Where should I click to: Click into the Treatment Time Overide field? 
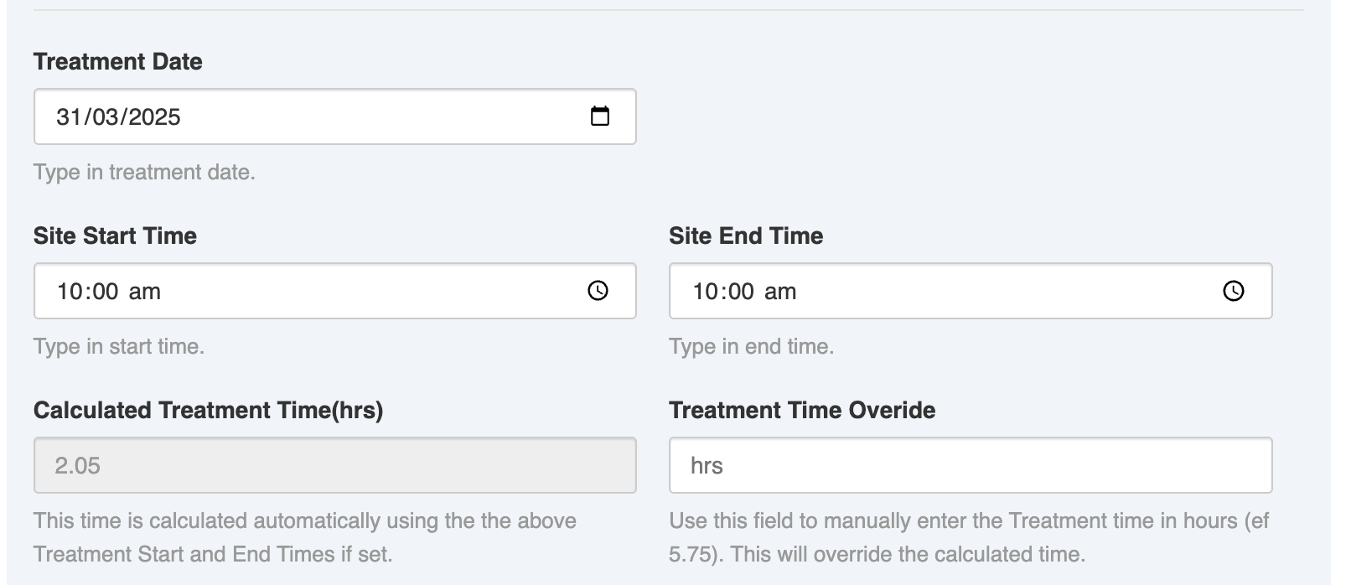(x=970, y=465)
